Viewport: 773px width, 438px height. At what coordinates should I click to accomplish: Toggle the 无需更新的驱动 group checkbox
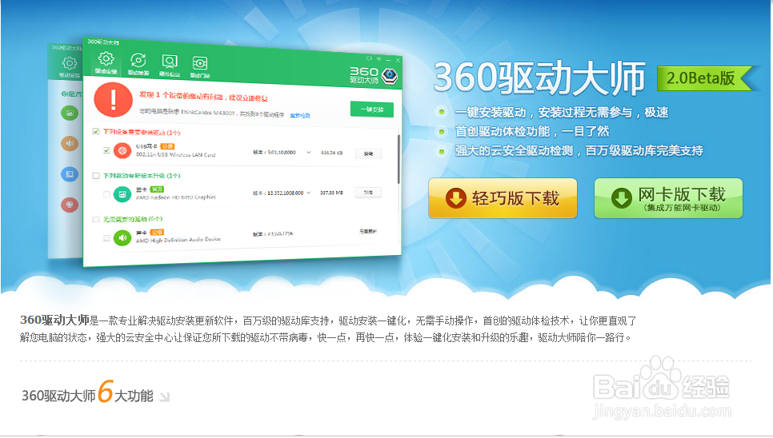tap(96, 219)
